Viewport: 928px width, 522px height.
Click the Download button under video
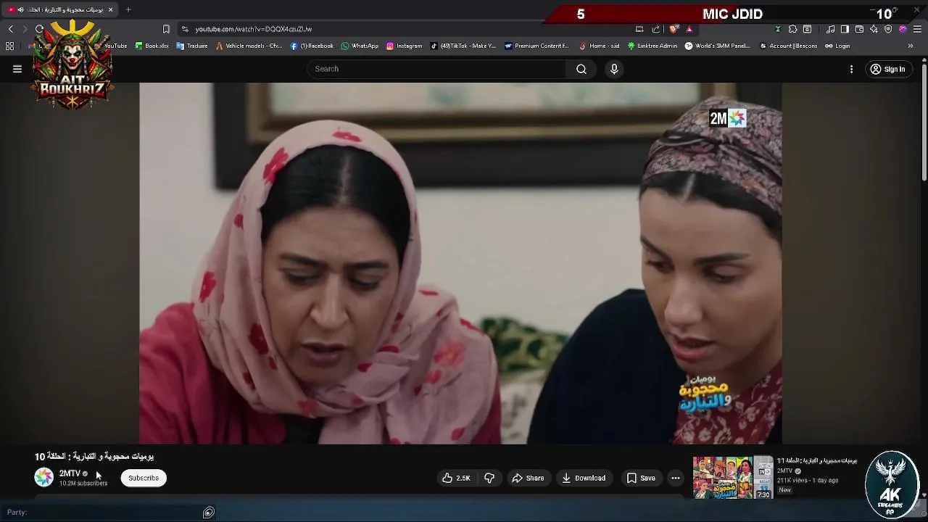click(x=584, y=478)
